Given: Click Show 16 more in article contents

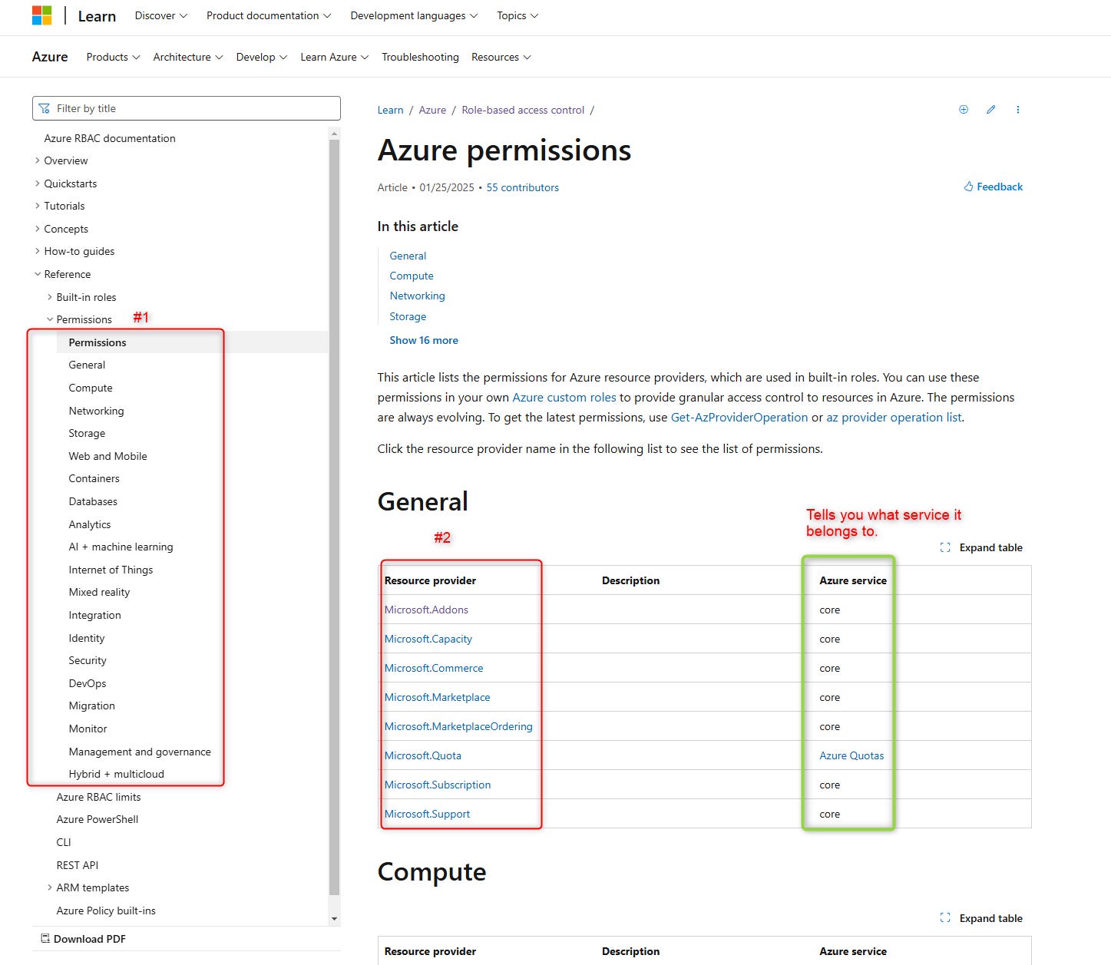Looking at the screenshot, I should pyautogui.click(x=423, y=340).
